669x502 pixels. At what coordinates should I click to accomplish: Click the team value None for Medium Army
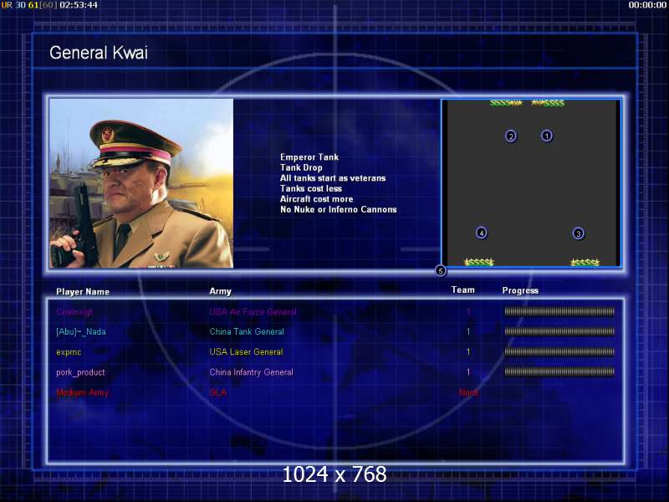469,392
